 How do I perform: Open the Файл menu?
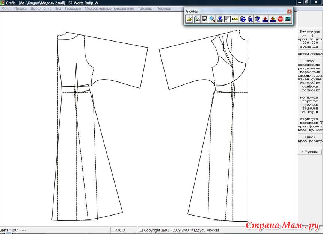coord(6,9)
